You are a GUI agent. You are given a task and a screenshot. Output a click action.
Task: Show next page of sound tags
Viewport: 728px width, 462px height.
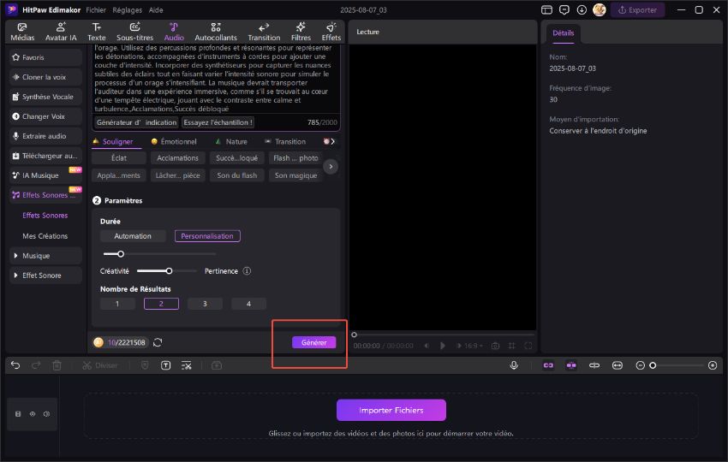point(331,167)
